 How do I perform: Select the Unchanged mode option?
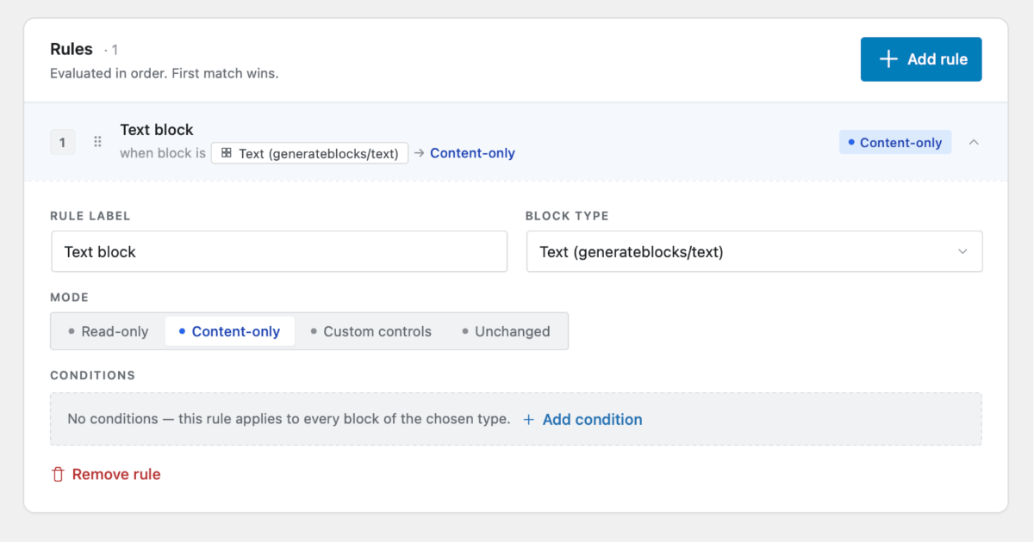click(506, 331)
